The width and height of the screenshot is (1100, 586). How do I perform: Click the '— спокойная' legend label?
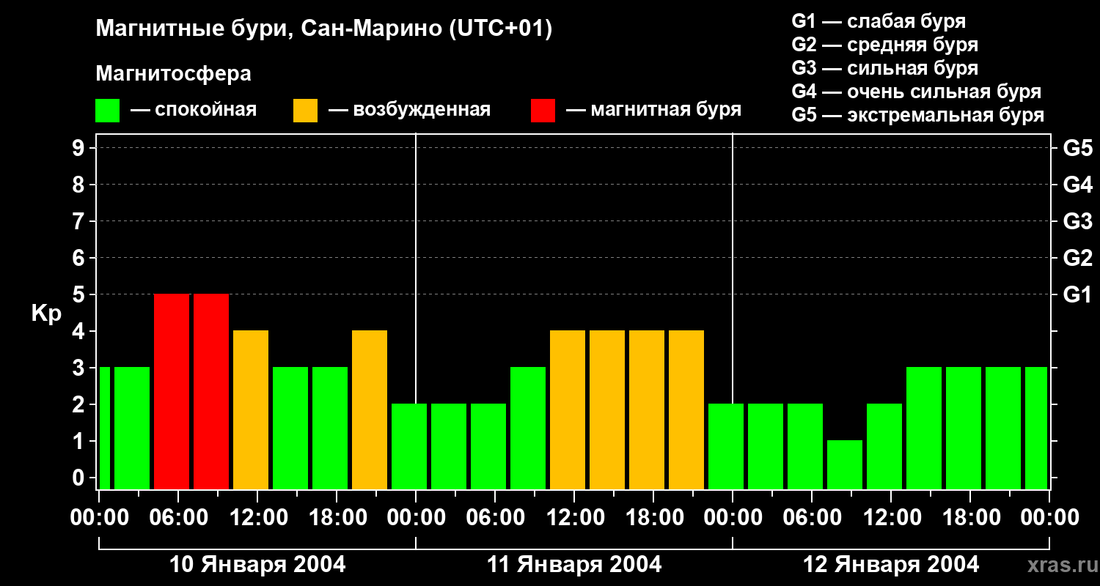tap(193, 110)
